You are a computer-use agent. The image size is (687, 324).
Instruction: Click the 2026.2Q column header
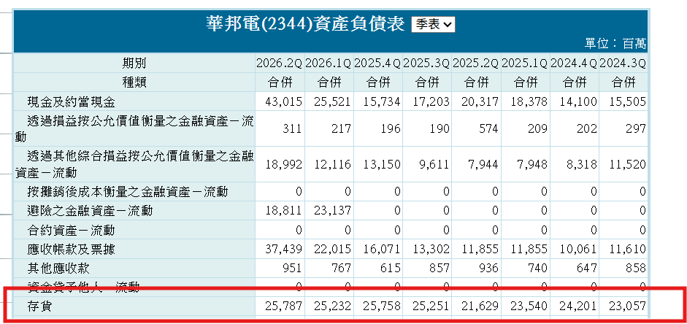279,63
